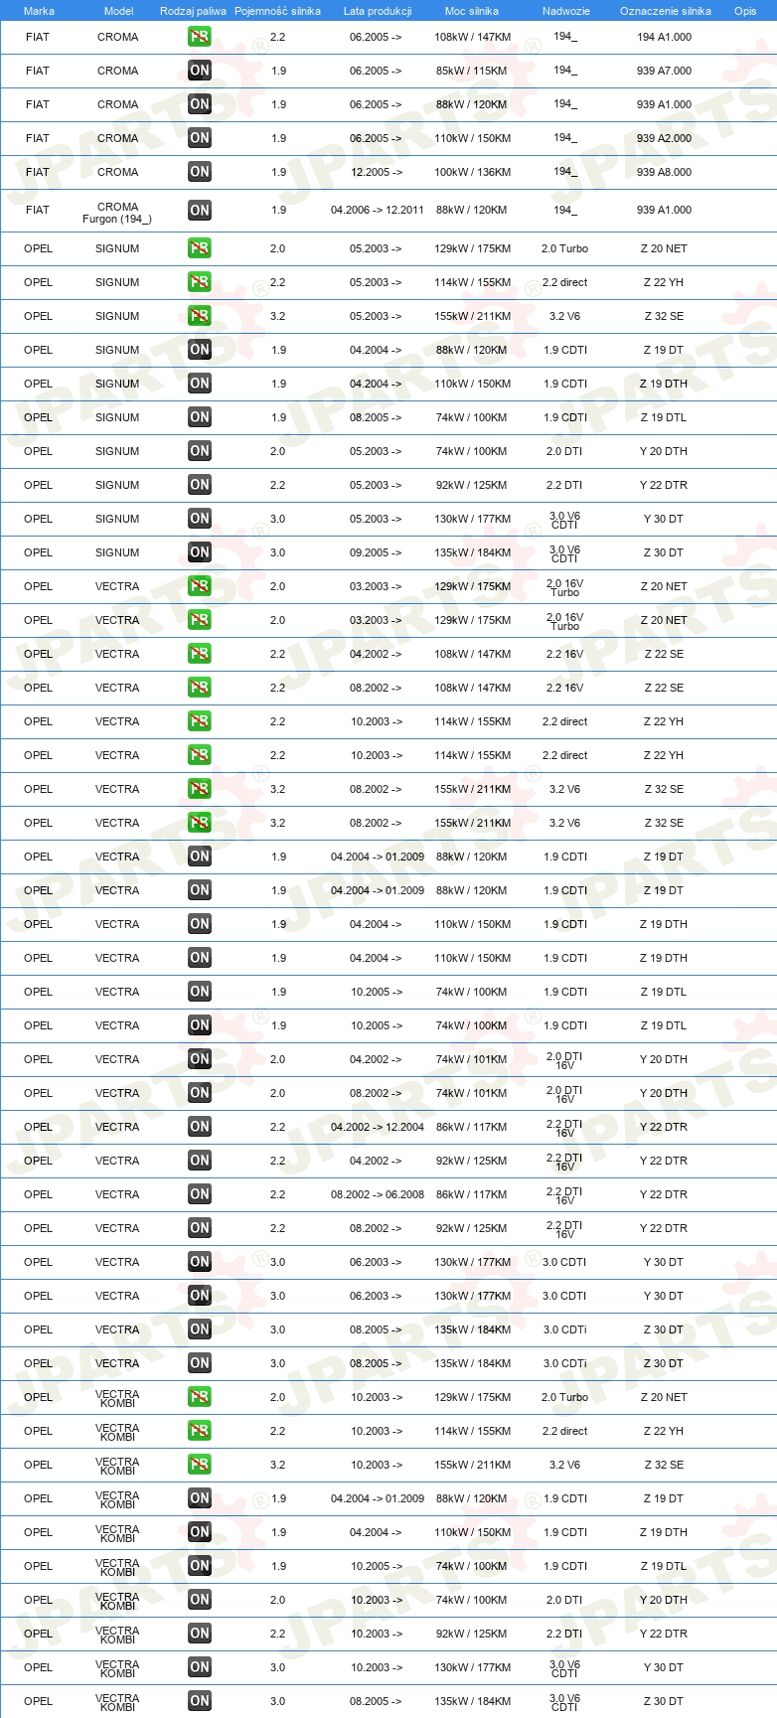Click diesel ON icon in Vectra Kombi Z 19 DTL row
Image resolution: width=777 pixels, height=1718 pixels.
click(x=200, y=1566)
